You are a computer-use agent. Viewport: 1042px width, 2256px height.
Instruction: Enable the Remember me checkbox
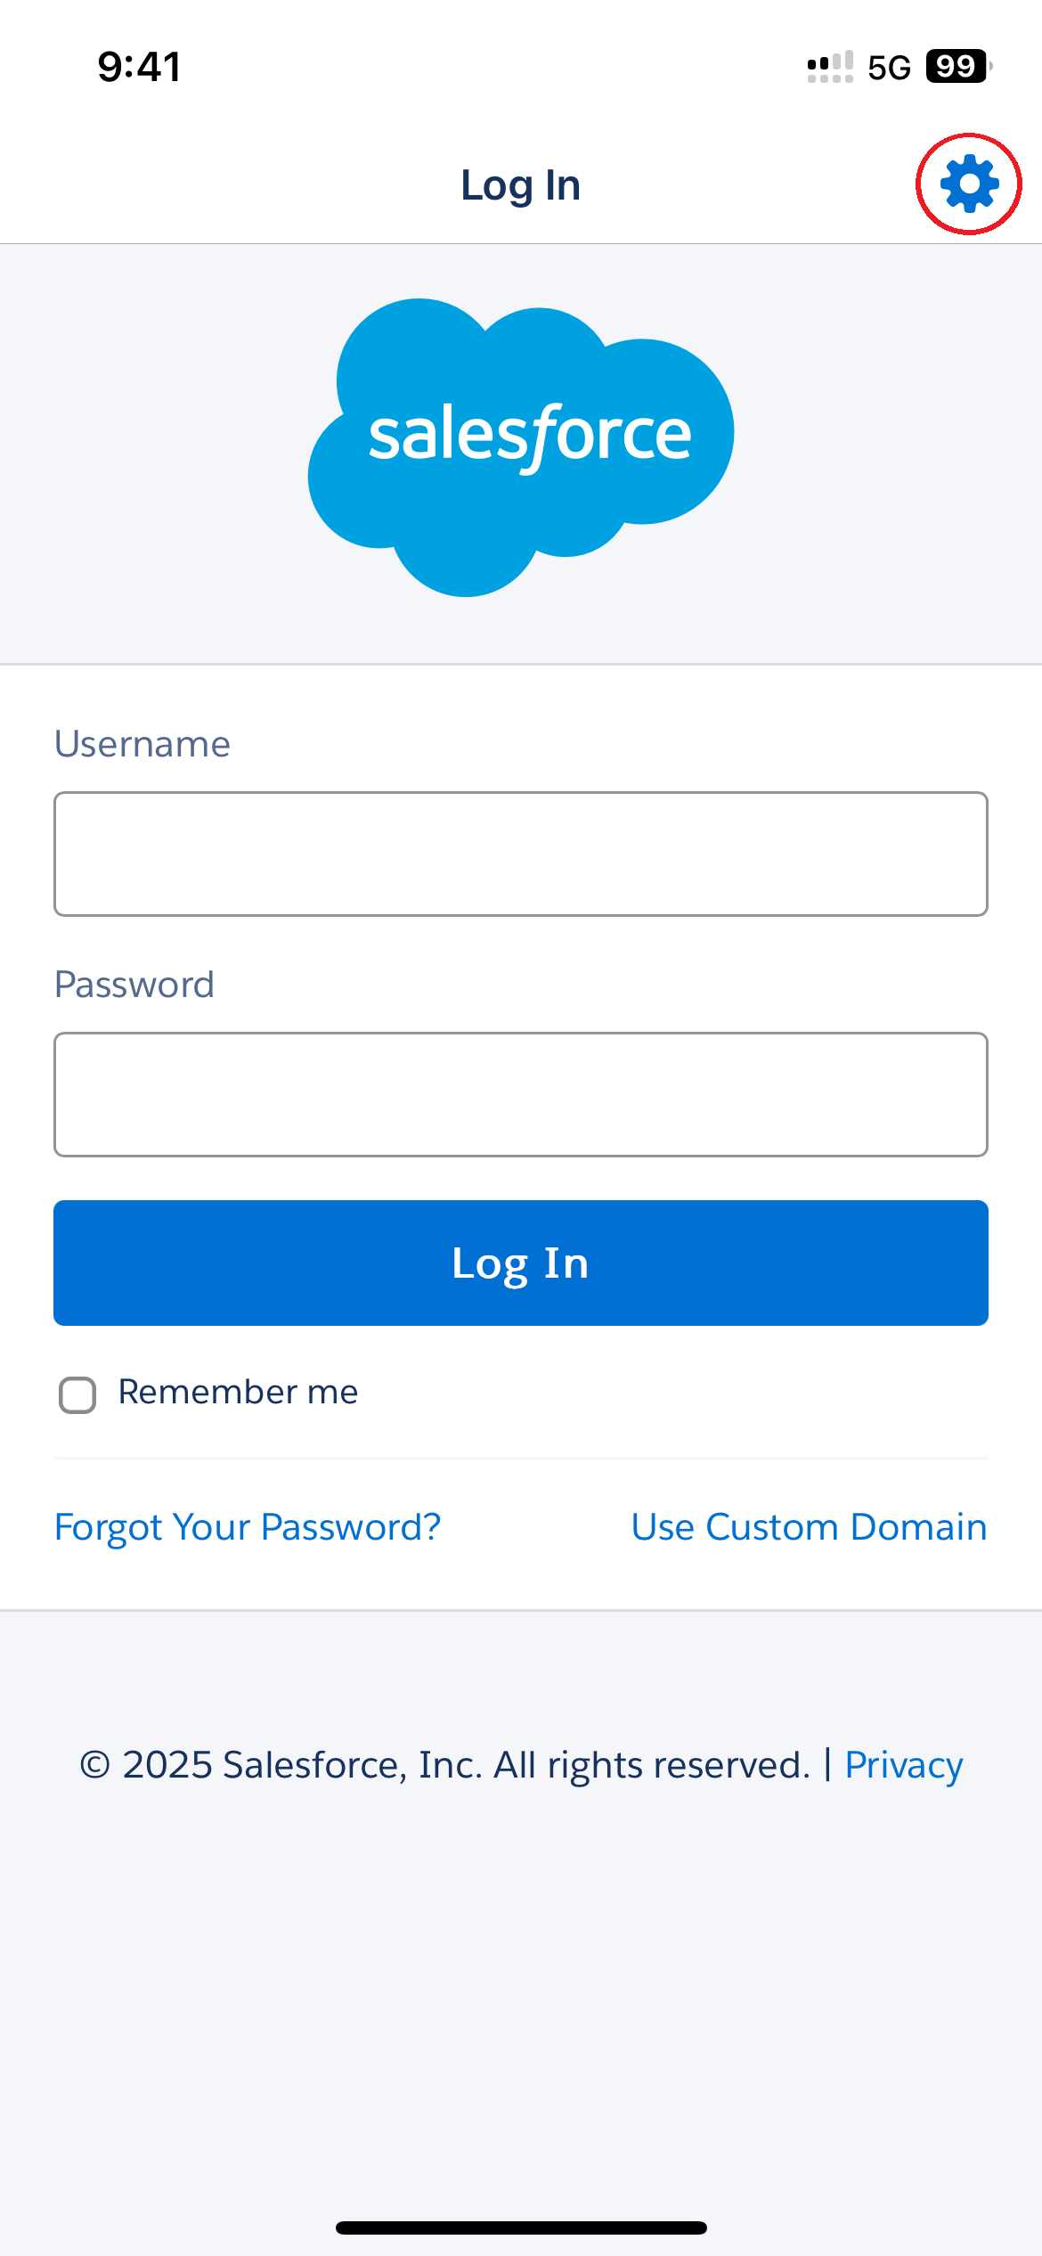point(77,1394)
